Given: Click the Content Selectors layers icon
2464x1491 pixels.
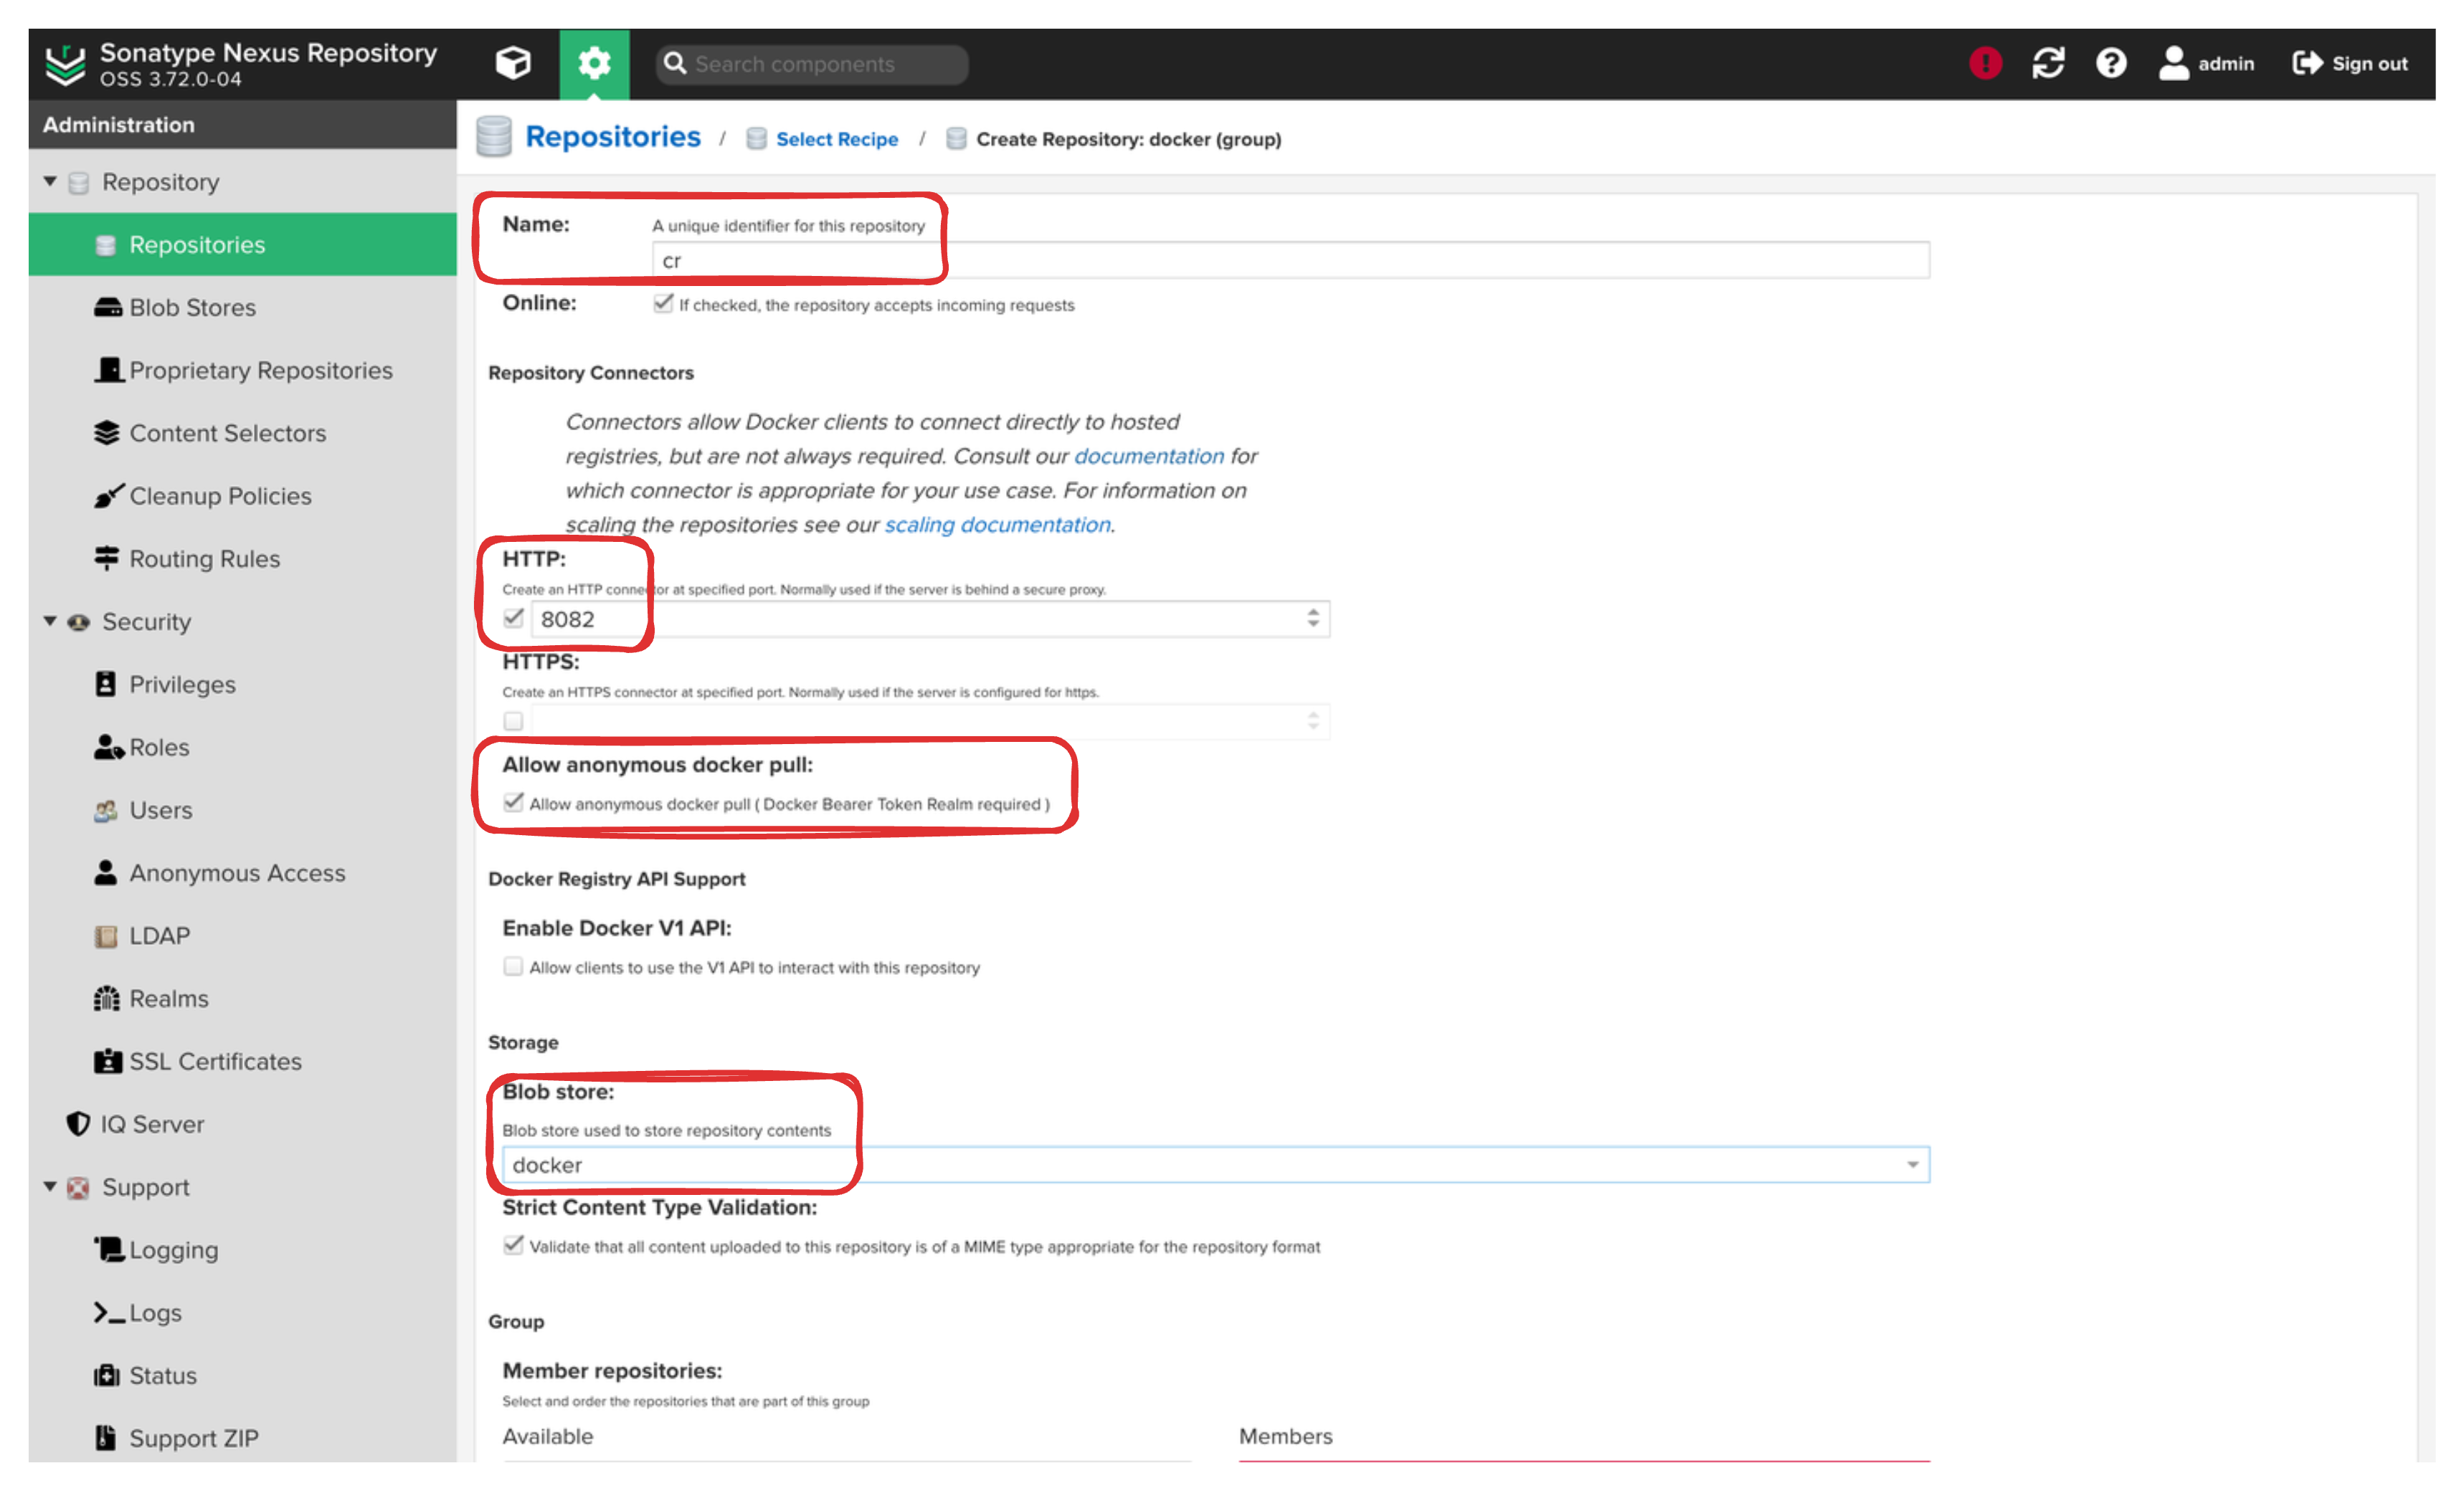Looking at the screenshot, I should pos(107,433).
